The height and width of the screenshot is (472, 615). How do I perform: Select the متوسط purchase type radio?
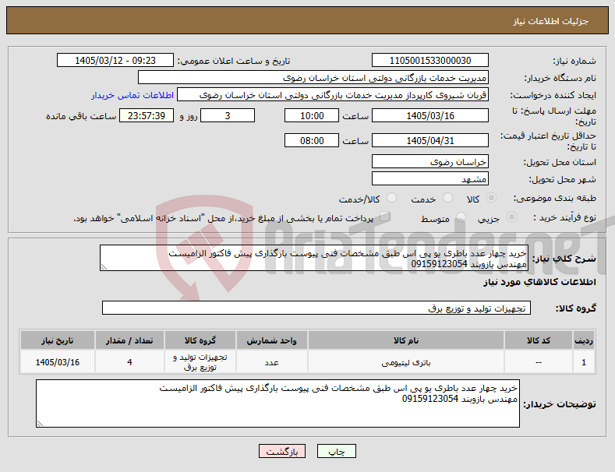(x=461, y=217)
